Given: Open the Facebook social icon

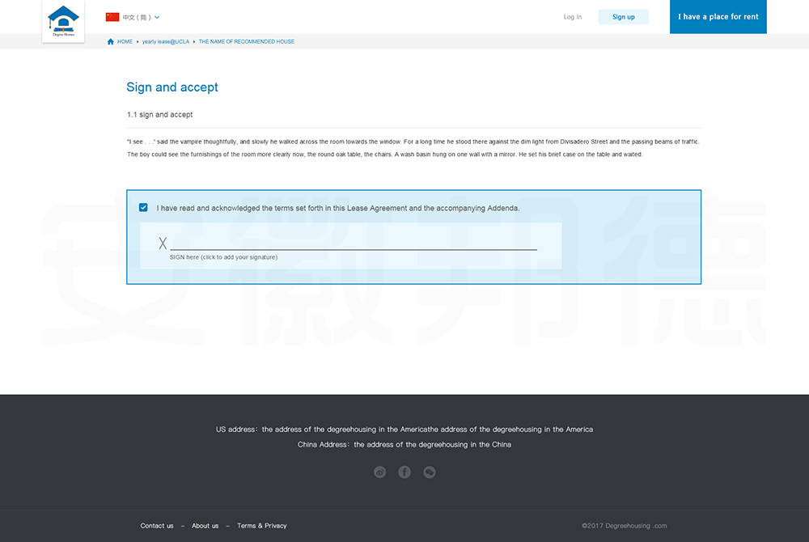Looking at the screenshot, I should click(404, 472).
